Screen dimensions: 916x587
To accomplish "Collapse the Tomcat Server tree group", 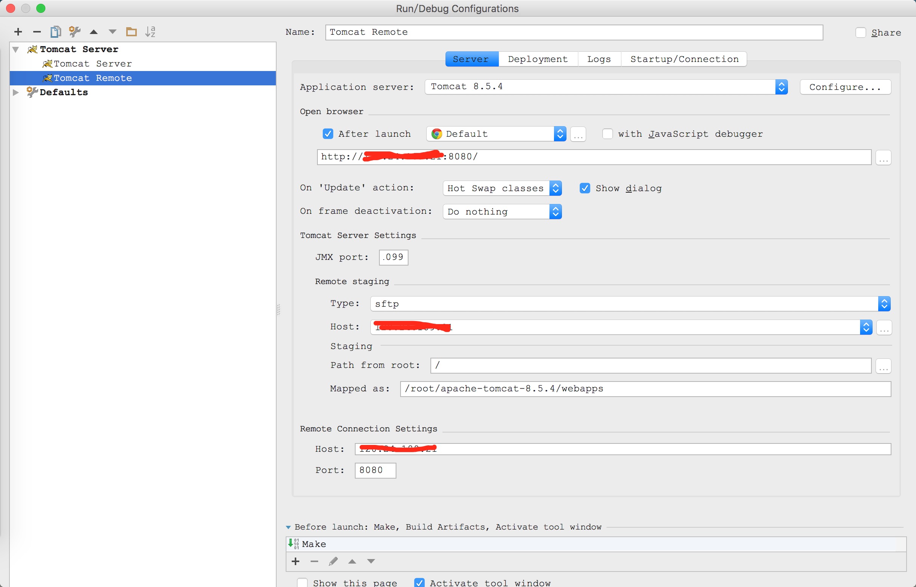I will click(15, 49).
